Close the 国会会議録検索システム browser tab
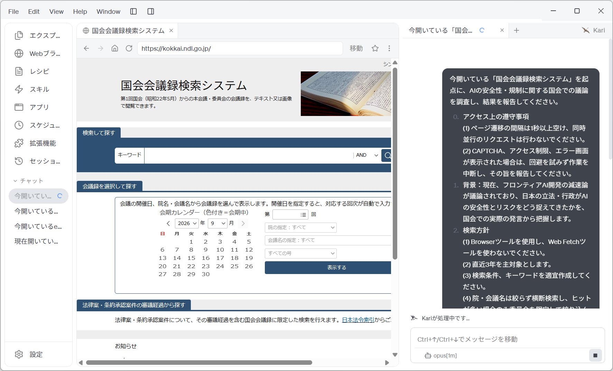This screenshot has width=613, height=371. tap(171, 31)
